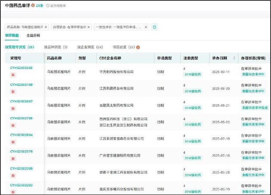
Task: Click company 江苏亚邦爱普森药业有限公司
Action: 121,139
